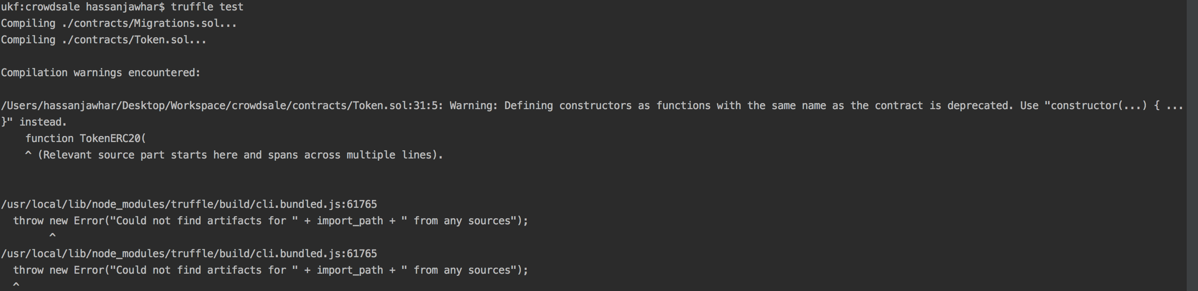Click the first 'throw new Error' line
Screen dimensions: 1198x291
[x=270, y=221]
